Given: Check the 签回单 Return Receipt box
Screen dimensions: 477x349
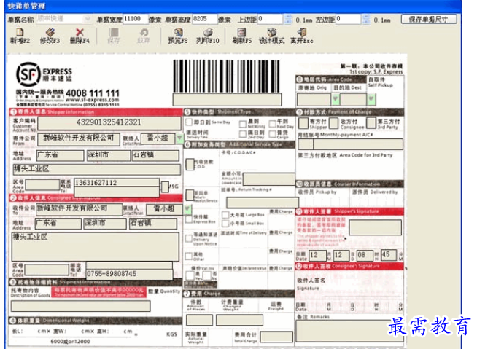Looking at the screenshot, I should tap(190, 195).
